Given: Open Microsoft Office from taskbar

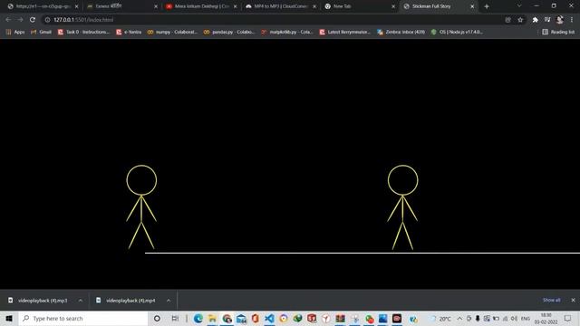Looking at the screenshot, I should coord(256,318).
